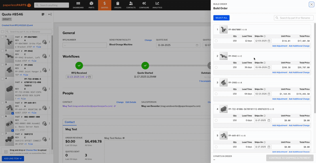This screenshot has height=163, width=316.
Task: Click the Select All button
Action: point(221,18)
